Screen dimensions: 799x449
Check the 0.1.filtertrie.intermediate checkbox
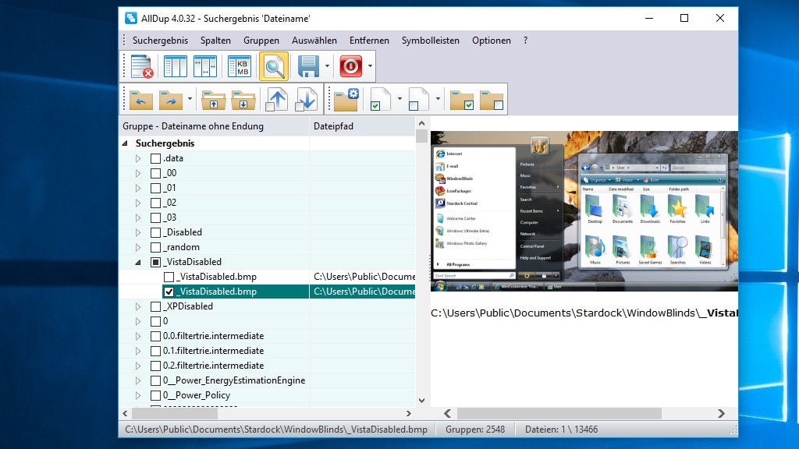click(x=156, y=351)
